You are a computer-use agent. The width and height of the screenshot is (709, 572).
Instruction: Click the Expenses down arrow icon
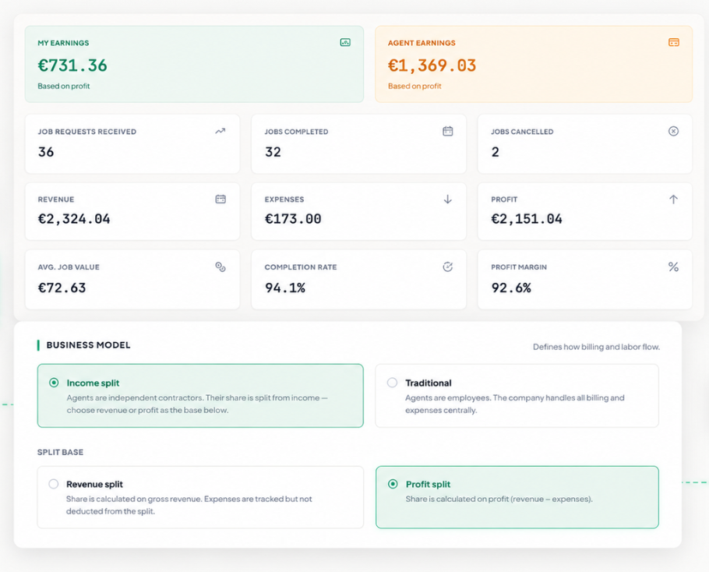448,199
